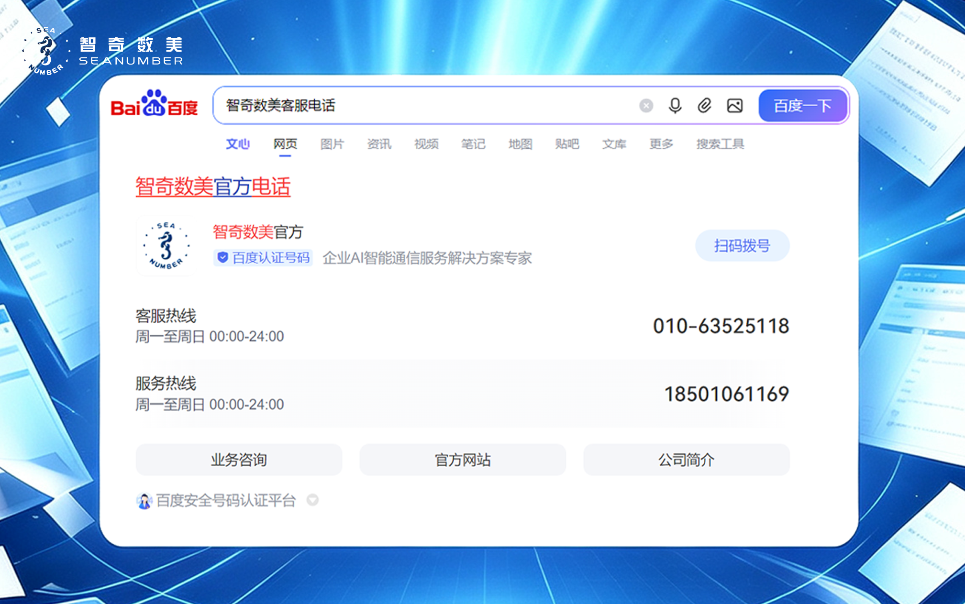The image size is (965, 604).
Task: Start voice search with microphone icon
Action: pyautogui.click(x=675, y=106)
